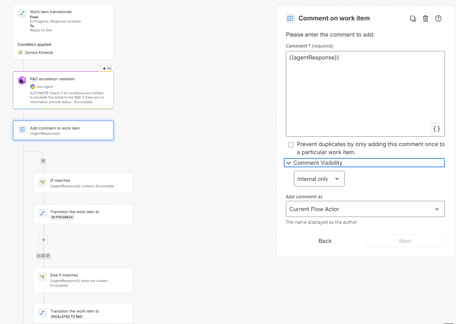Click the ESCALATED TO R&D status lozenge

pos(67,316)
